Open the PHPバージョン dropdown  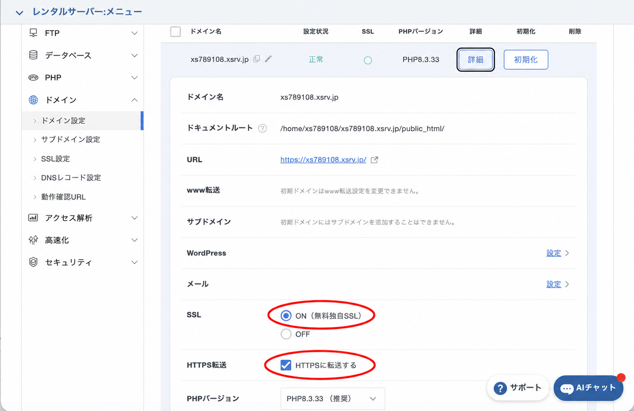point(332,399)
